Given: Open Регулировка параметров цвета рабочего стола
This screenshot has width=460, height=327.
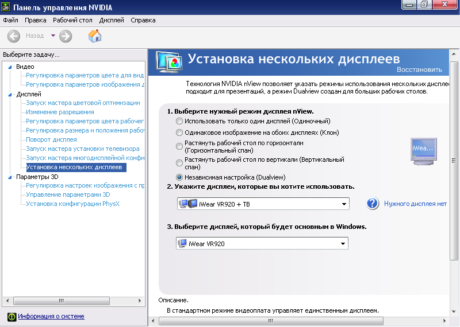Looking at the screenshot, I should [x=85, y=121].
